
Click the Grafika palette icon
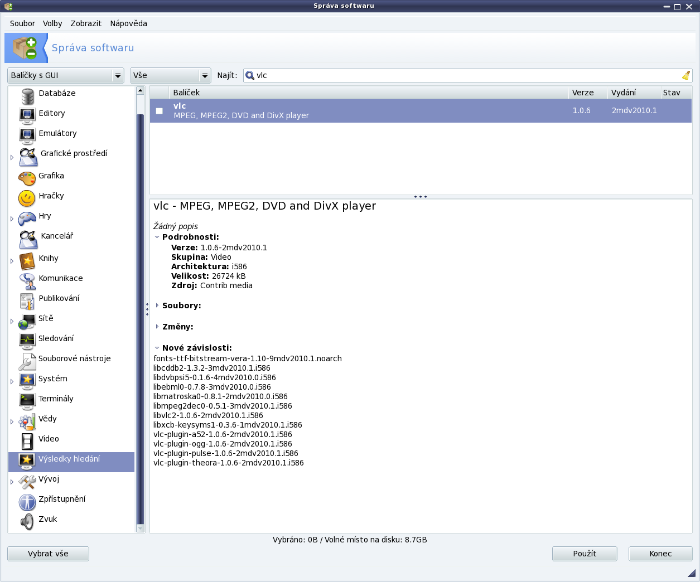[x=27, y=179]
